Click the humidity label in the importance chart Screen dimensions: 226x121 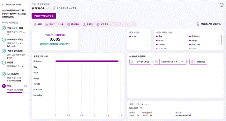click(x=38, y=95)
